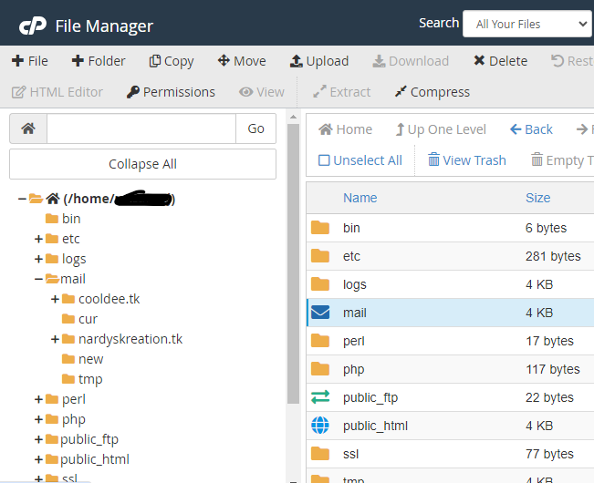Expand the public_html folder in tree
This screenshot has height=483, width=594.
38,459
